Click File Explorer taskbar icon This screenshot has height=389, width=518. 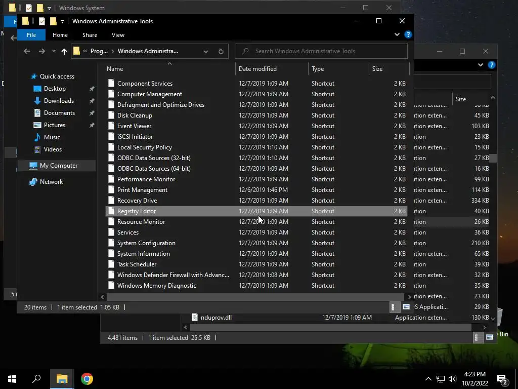62,379
